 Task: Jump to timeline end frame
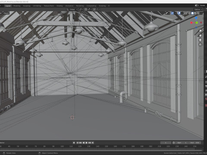pyautogui.click(x=93, y=143)
